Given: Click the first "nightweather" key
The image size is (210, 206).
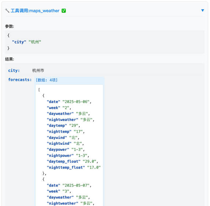Looking at the screenshot, I should 62,119.
